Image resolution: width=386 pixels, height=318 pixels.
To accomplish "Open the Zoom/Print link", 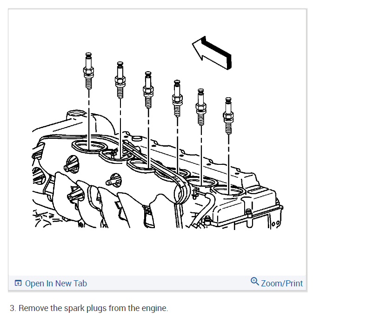I will [282, 283].
